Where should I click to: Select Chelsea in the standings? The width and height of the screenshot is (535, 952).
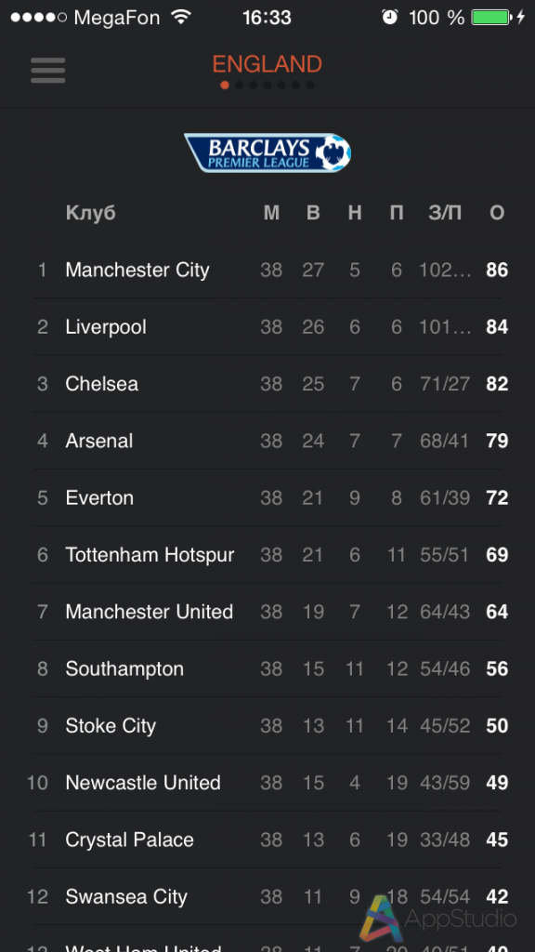pos(267,384)
